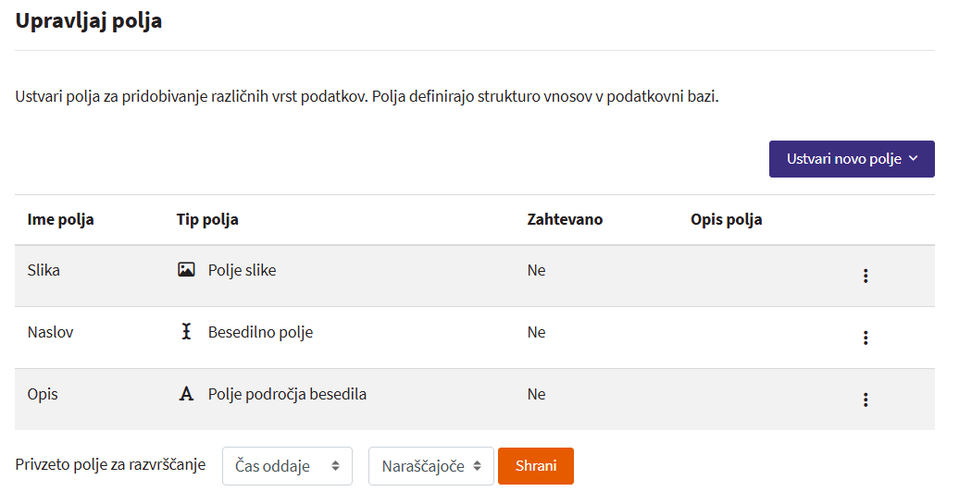Viewport: 959px width, 504px height.
Task: Click the Tip polja column header
Action: pos(207,220)
